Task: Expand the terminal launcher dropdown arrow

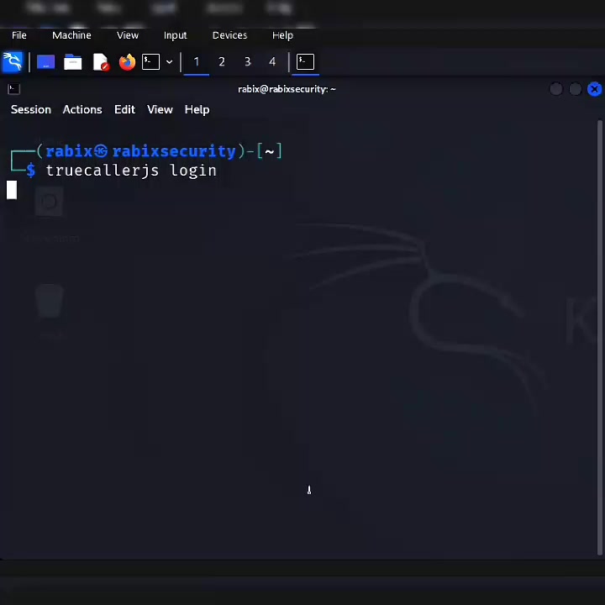Action: point(170,61)
